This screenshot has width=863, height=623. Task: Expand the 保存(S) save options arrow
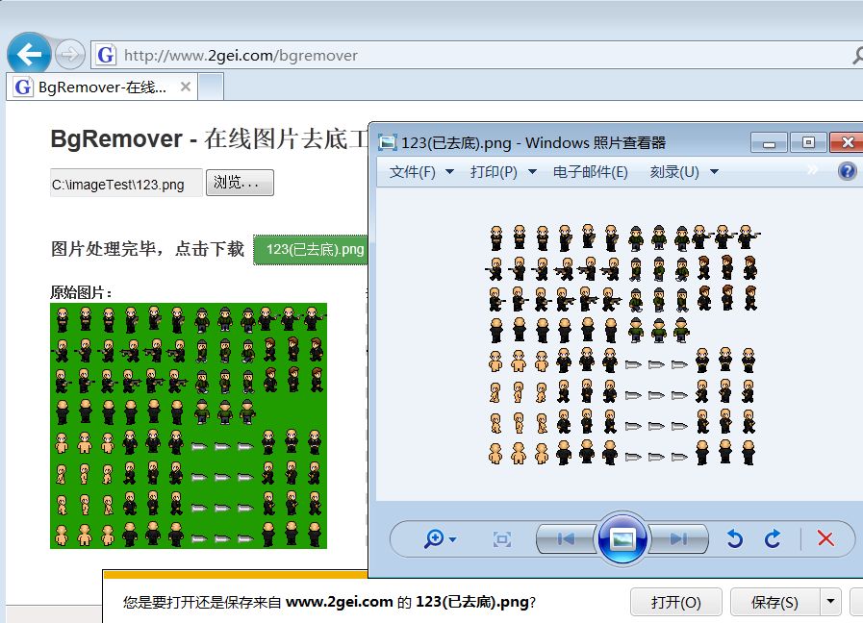coord(830,603)
